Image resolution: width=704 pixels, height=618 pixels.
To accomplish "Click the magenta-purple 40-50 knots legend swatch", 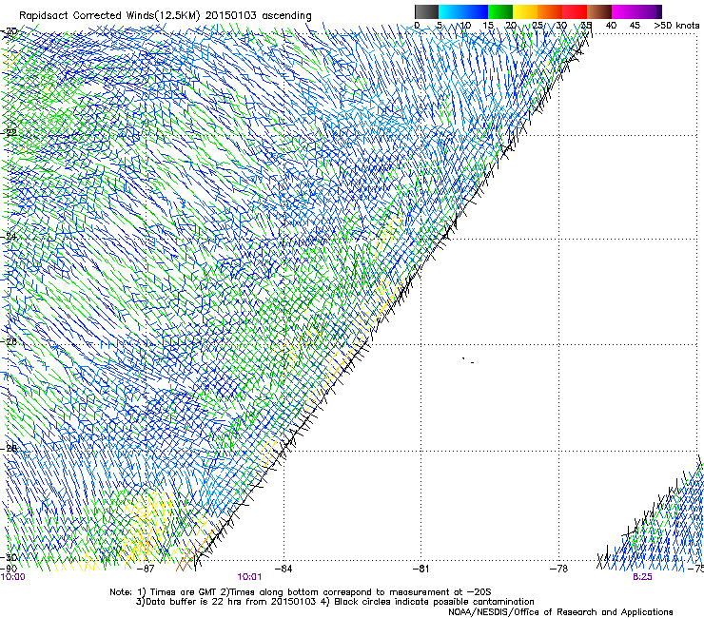I will (x=636, y=11).
